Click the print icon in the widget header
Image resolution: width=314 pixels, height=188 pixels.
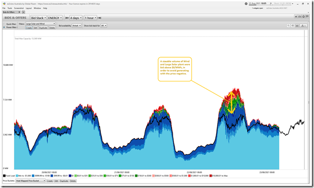pos(304,17)
